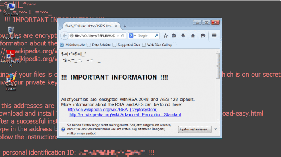The height and width of the screenshot is (157, 281).
Task: Dismiss the Firefox restore notification bar
Action: click(216, 129)
